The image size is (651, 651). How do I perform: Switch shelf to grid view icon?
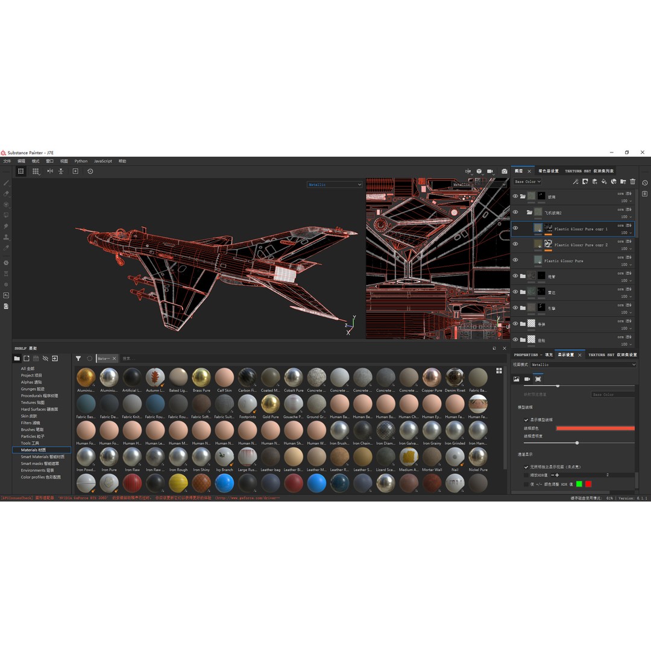[x=499, y=370]
